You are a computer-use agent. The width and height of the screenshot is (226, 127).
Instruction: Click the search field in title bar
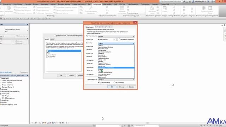coord(172,1)
